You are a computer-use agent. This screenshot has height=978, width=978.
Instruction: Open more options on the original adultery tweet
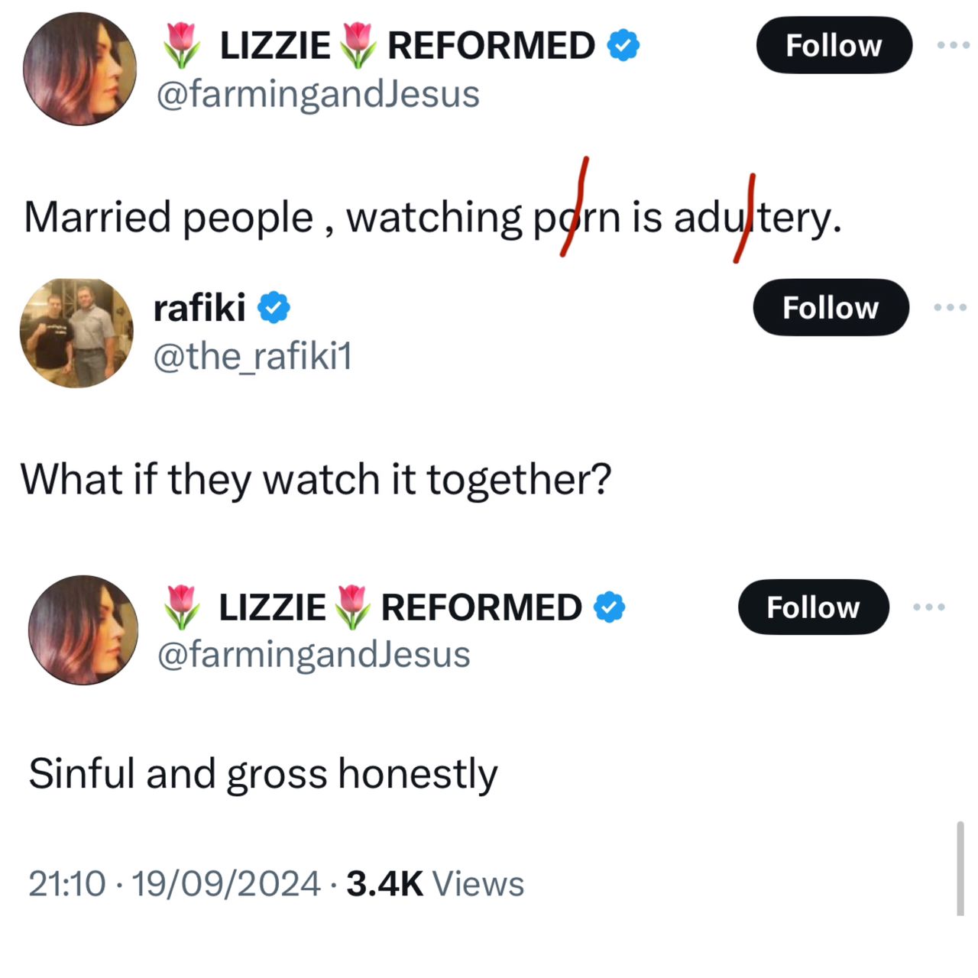click(x=954, y=45)
